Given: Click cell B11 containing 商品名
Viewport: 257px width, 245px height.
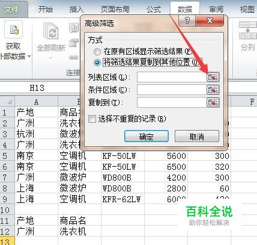Looking at the screenshot, I should [79, 221].
